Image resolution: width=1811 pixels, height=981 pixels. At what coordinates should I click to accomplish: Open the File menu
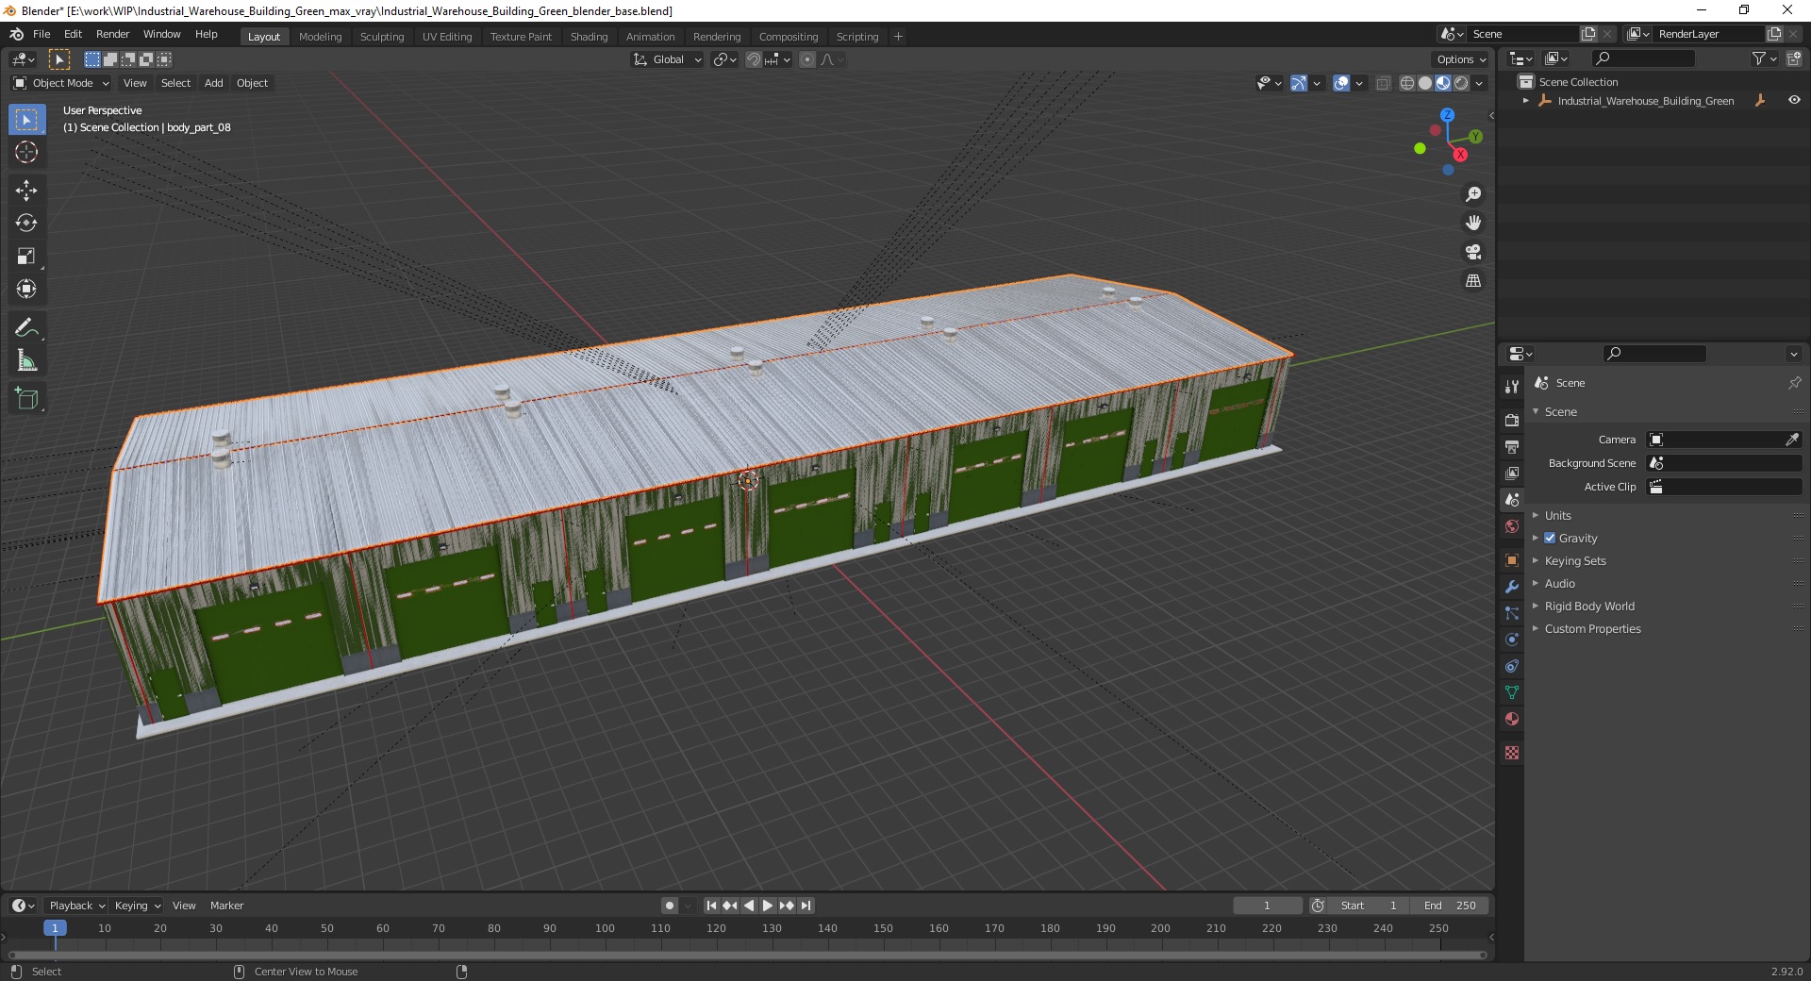tap(42, 34)
